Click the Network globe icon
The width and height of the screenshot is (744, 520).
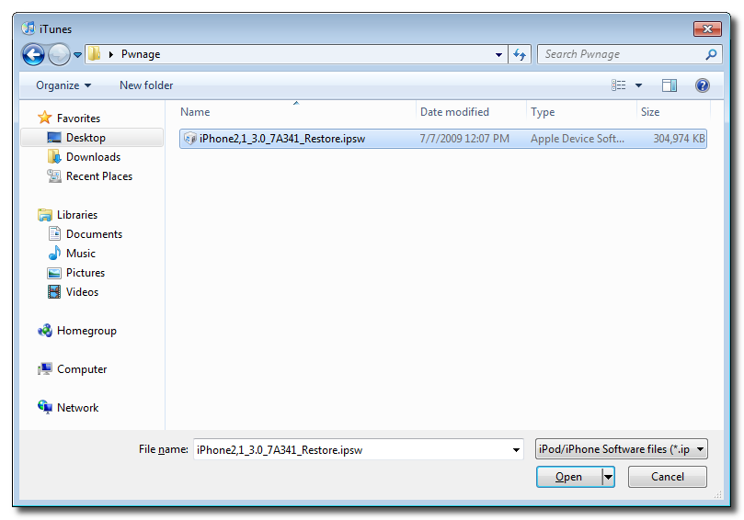click(x=45, y=407)
